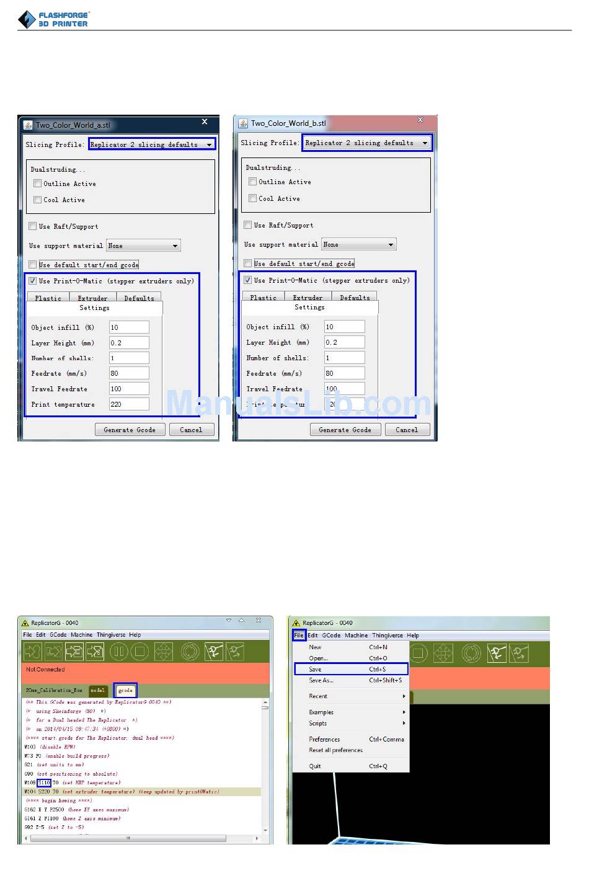589x873 pixels.
Task: Click Feedrate (mm/s) field in b.stl dialog
Action: click(x=344, y=373)
